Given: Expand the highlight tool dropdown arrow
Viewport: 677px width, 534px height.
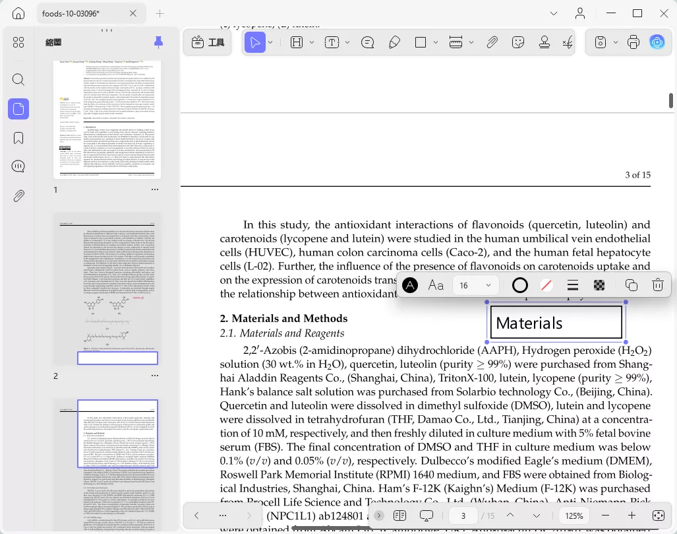Looking at the screenshot, I should (x=312, y=42).
